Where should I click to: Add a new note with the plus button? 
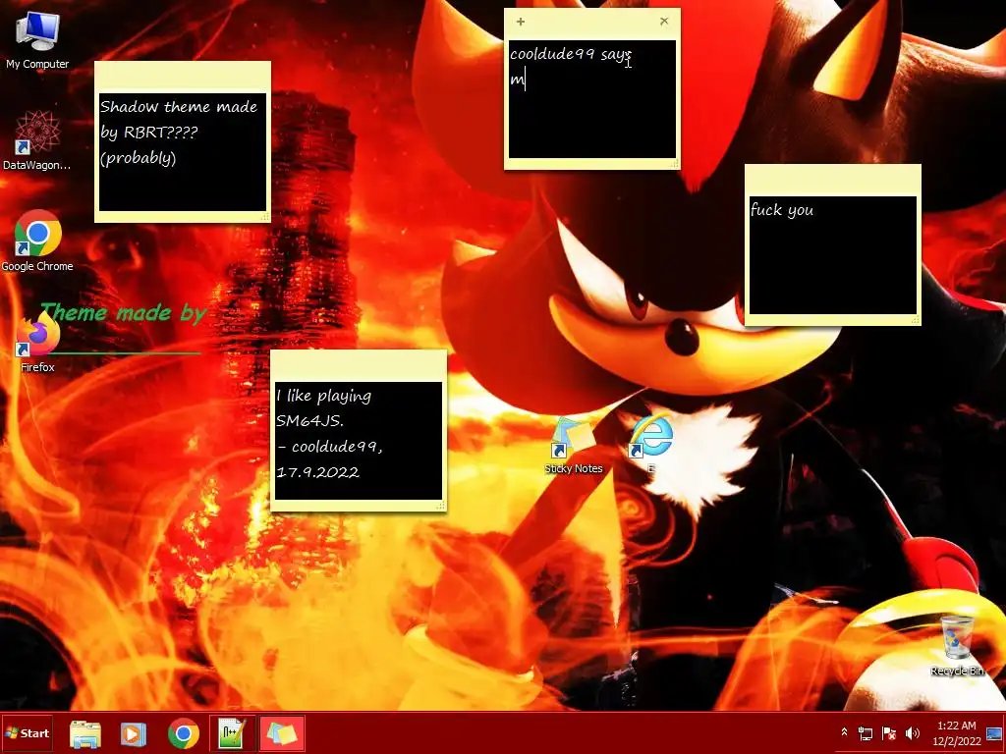click(521, 22)
